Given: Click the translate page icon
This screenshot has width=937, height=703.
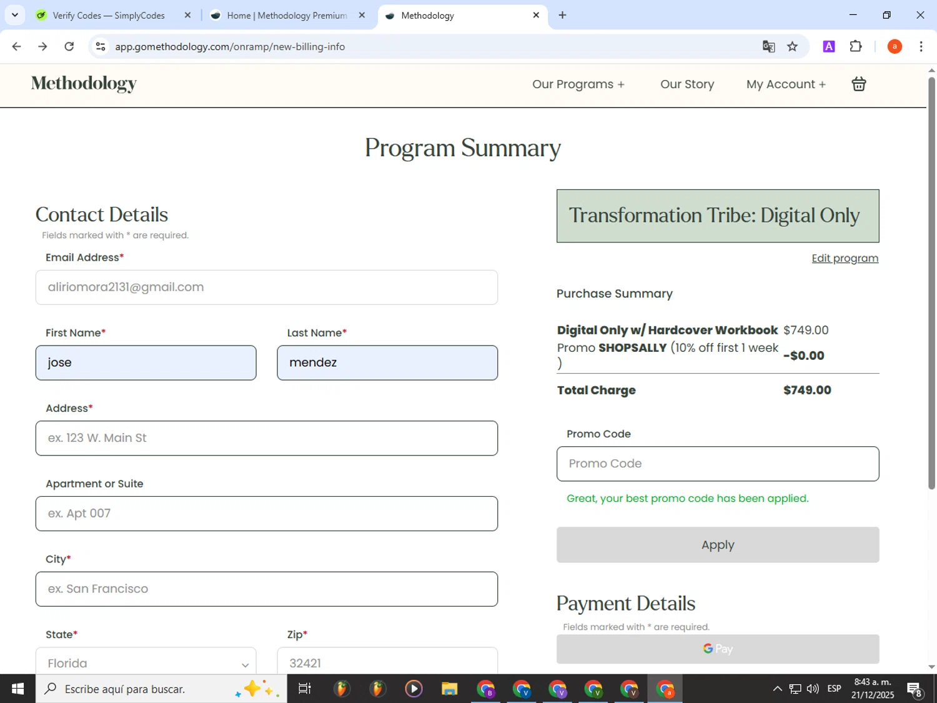Looking at the screenshot, I should pyautogui.click(x=768, y=46).
